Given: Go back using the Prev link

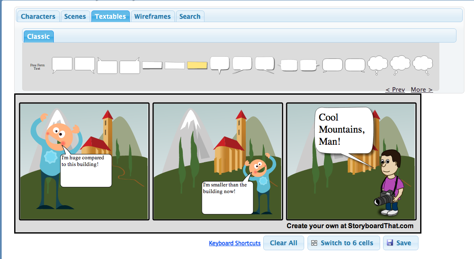Looking at the screenshot, I should (395, 89).
